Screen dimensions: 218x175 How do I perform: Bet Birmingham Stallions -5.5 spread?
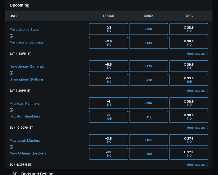click(x=108, y=80)
